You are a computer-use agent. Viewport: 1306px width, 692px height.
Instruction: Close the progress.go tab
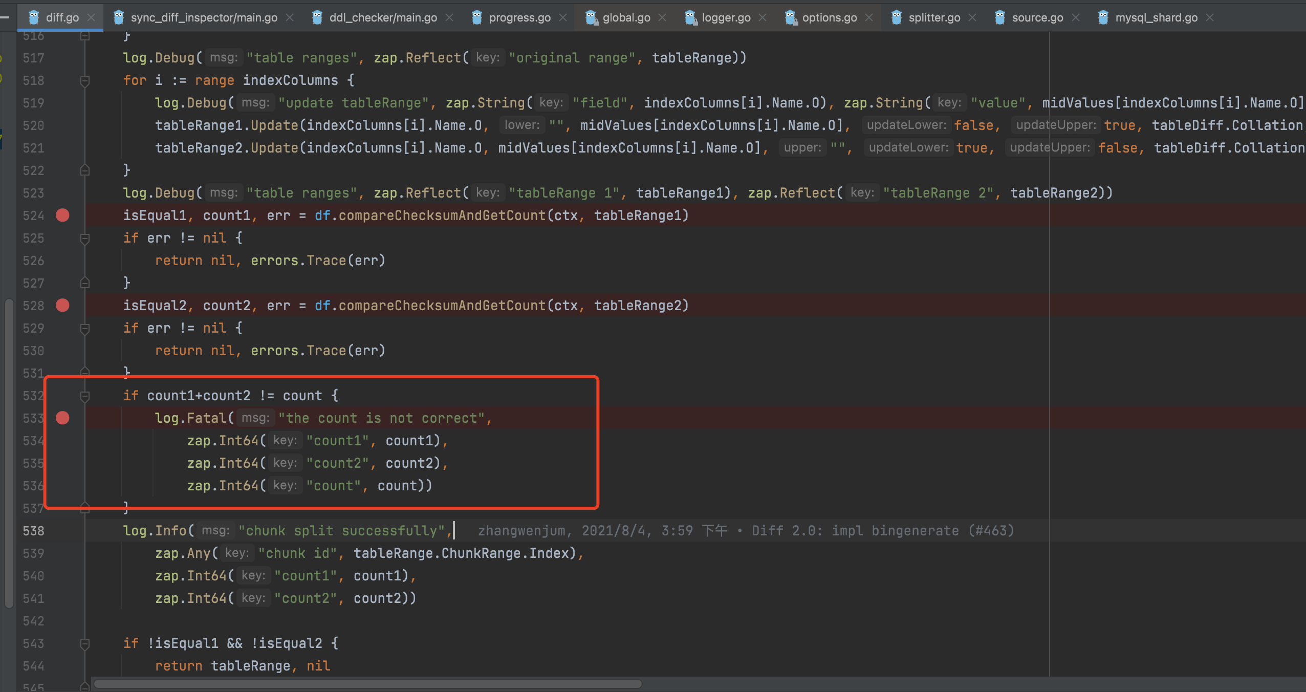[563, 18]
